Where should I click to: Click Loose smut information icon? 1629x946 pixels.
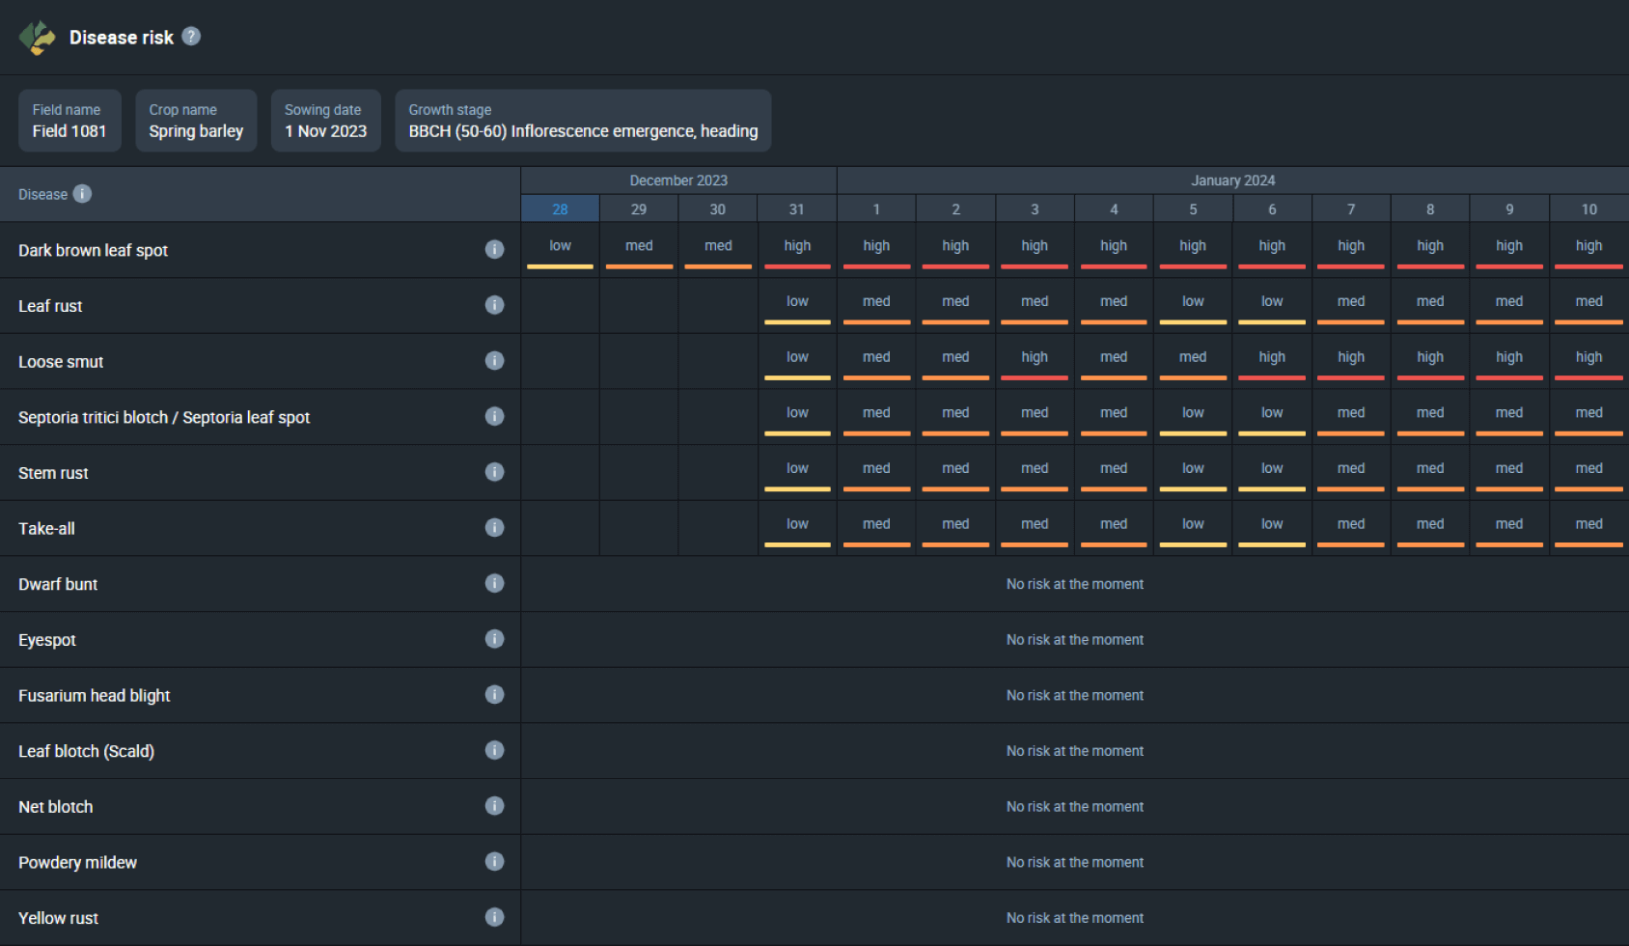tap(494, 361)
